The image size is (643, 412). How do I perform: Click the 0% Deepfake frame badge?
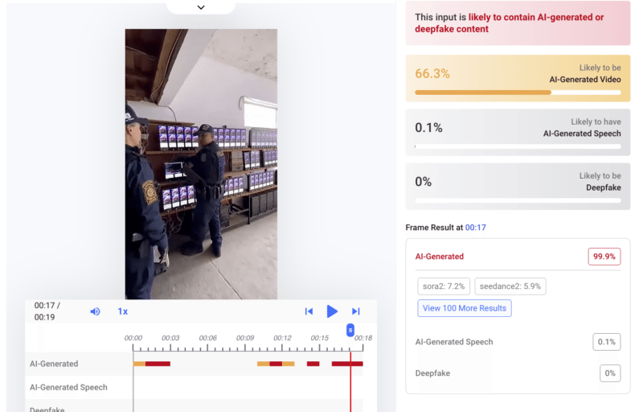tap(610, 373)
